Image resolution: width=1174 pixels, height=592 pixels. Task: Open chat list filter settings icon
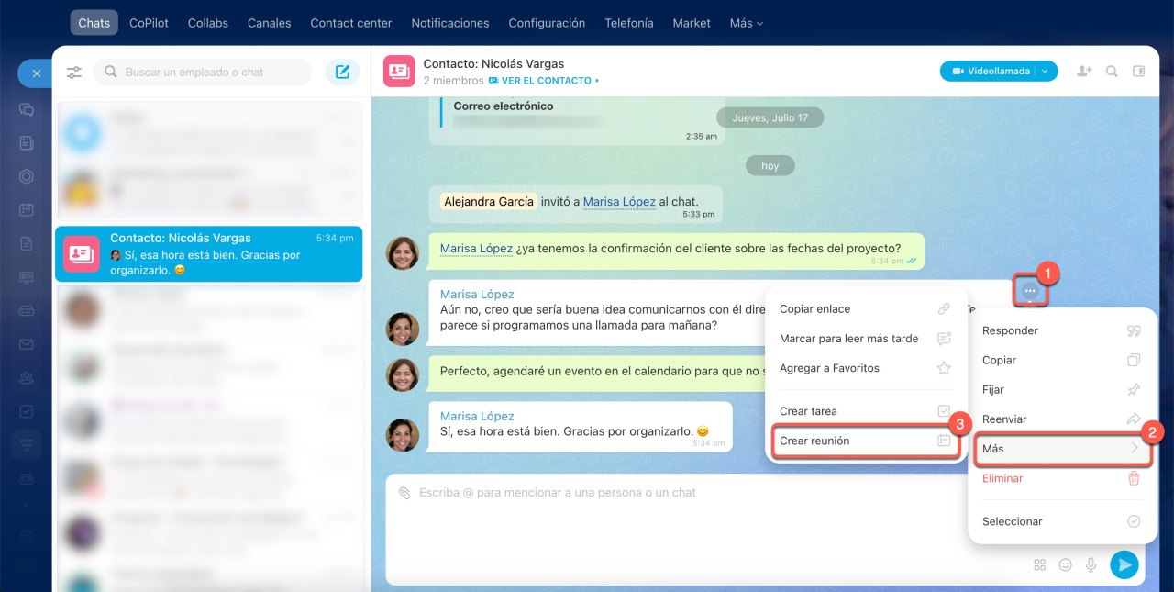click(74, 73)
